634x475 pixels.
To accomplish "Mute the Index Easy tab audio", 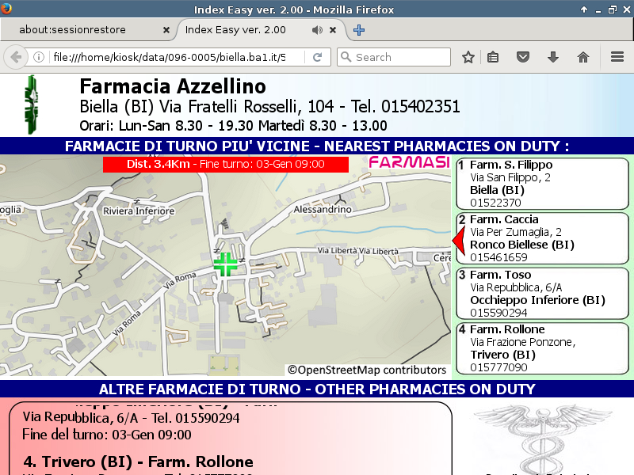I will click(x=317, y=30).
